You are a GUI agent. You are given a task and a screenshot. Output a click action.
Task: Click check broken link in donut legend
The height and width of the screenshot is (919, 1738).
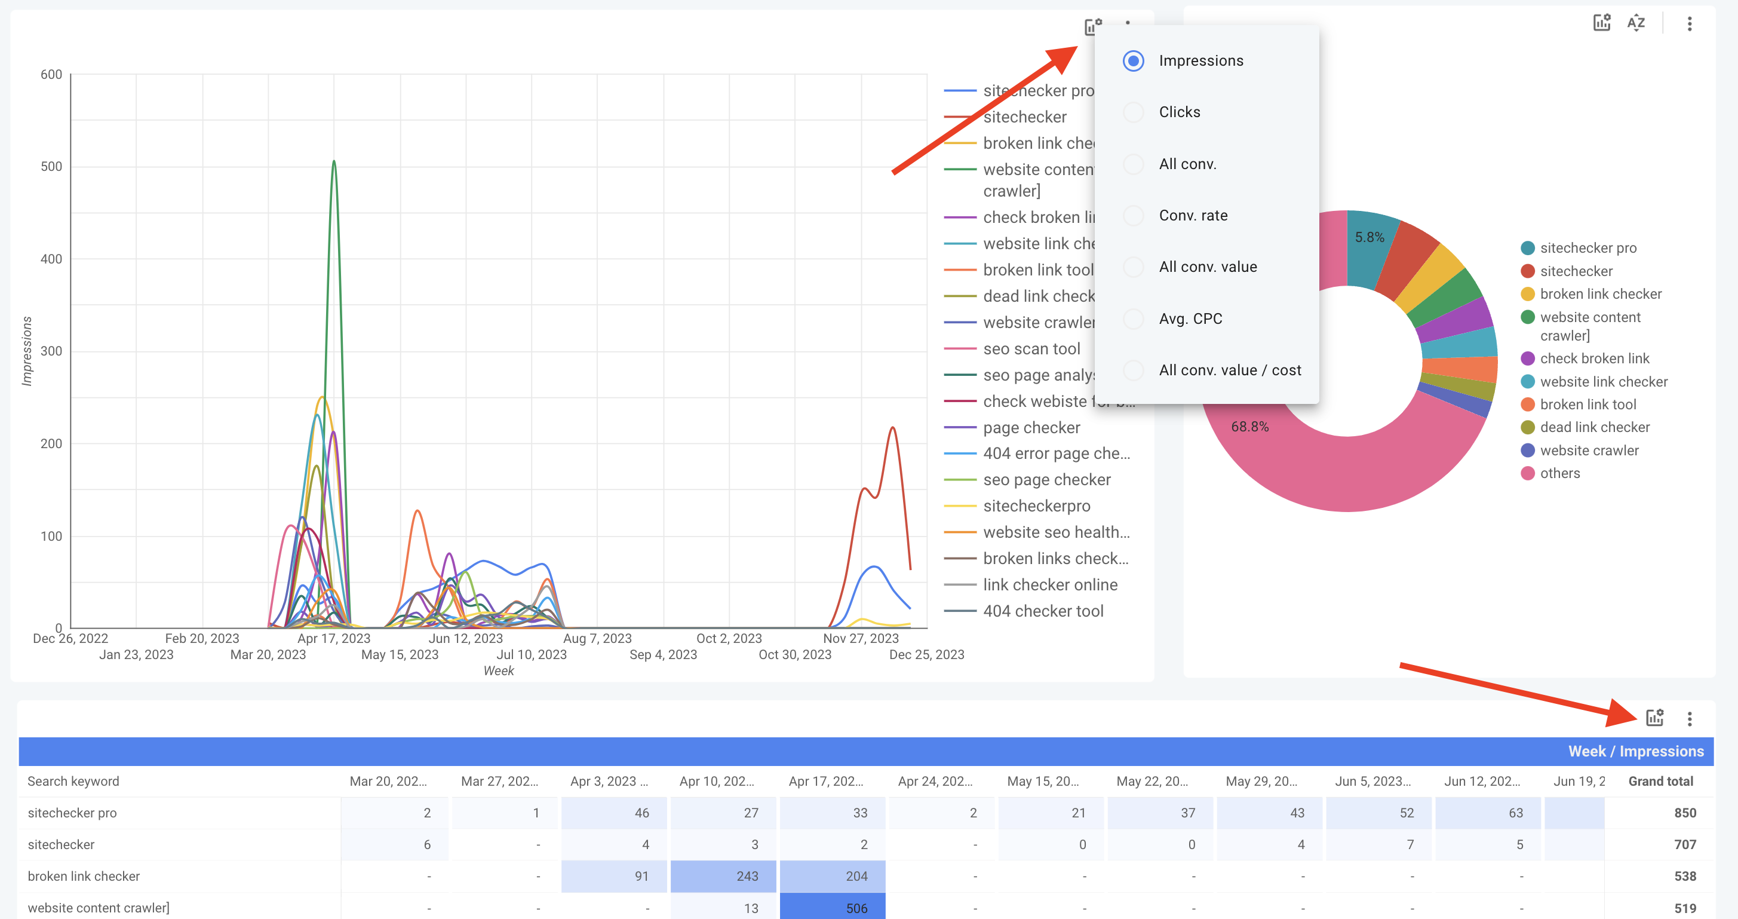pyautogui.click(x=1594, y=359)
